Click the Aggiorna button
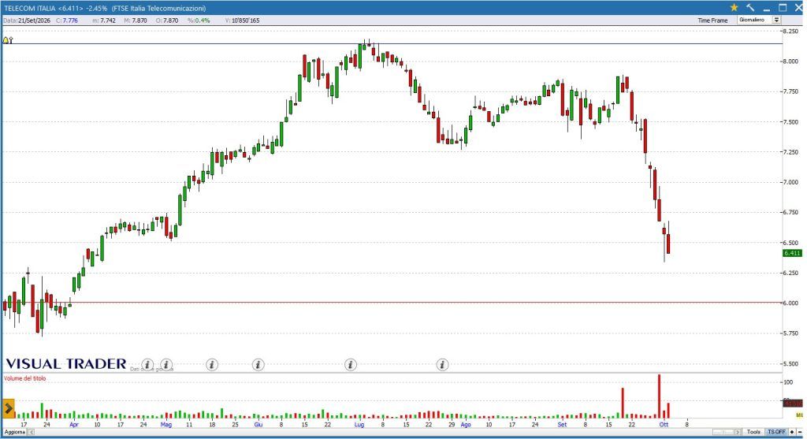This screenshot has height=439, width=807. click(15, 432)
